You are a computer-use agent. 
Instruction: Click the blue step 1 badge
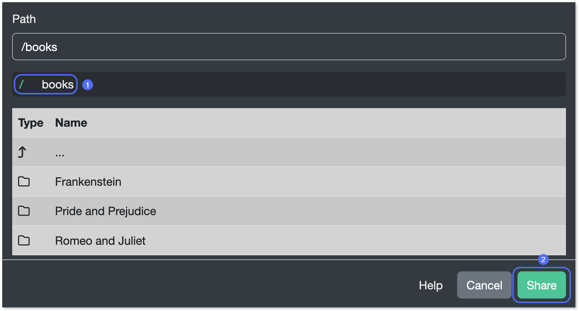(x=88, y=85)
